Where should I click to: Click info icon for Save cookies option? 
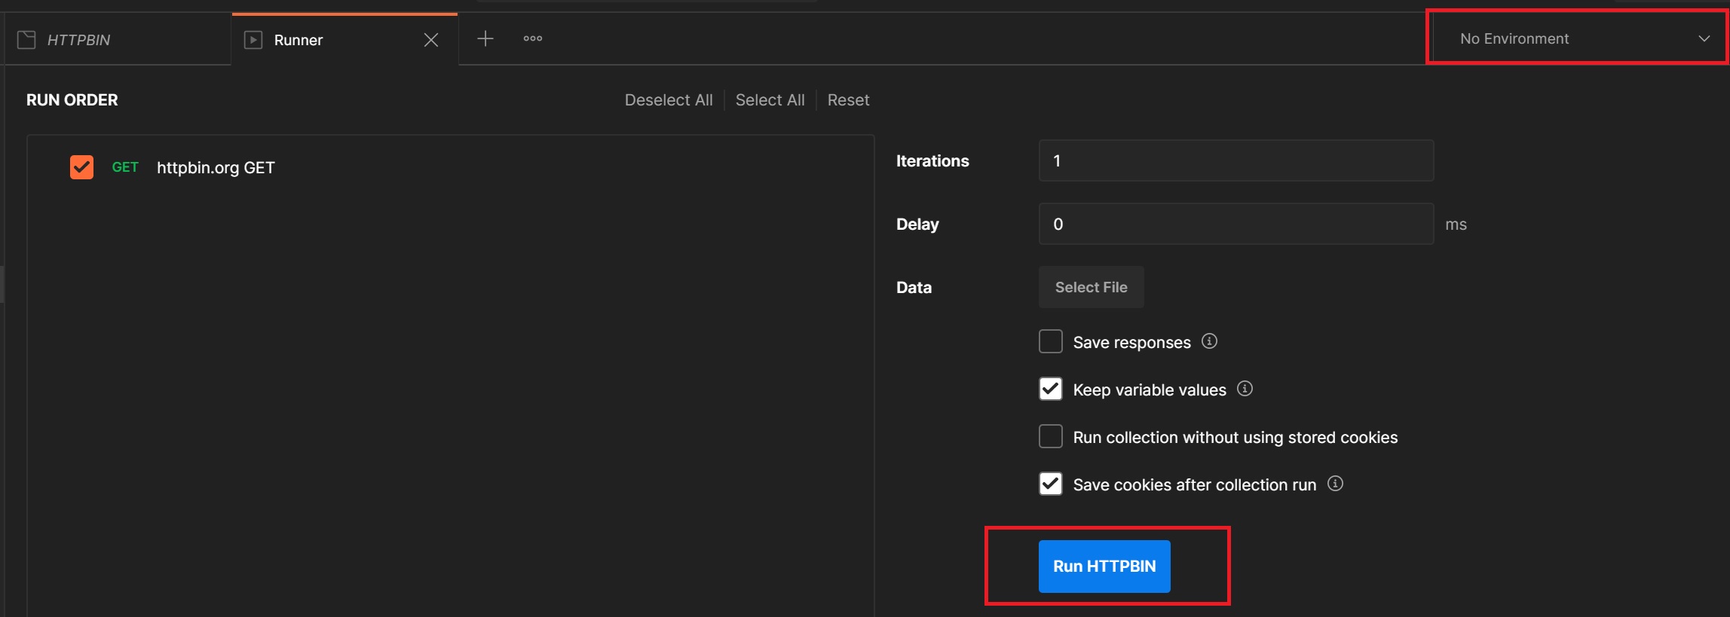coord(1334,484)
